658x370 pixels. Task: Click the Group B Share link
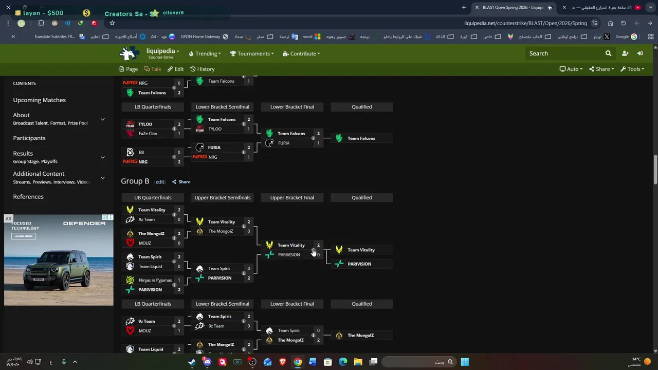click(181, 182)
